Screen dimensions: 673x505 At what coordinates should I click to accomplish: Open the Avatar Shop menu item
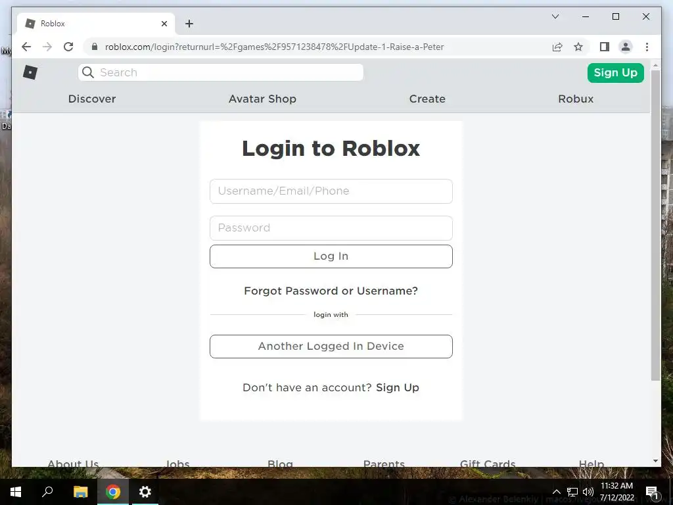coord(262,99)
